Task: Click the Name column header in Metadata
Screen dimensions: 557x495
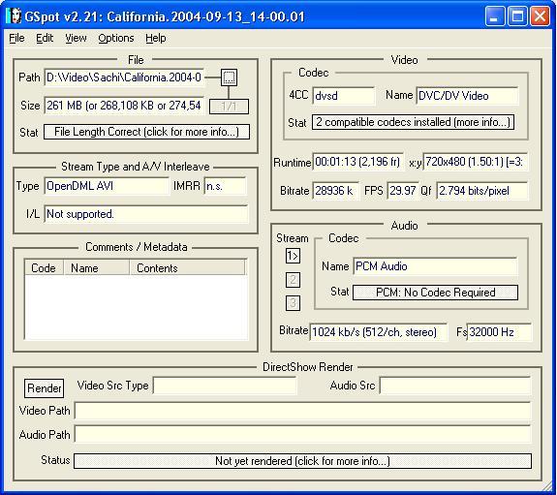Action: (96, 267)
